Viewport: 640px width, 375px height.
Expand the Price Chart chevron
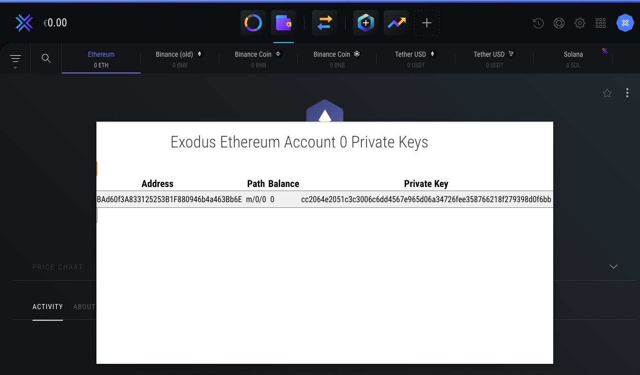tap(614, 267)
